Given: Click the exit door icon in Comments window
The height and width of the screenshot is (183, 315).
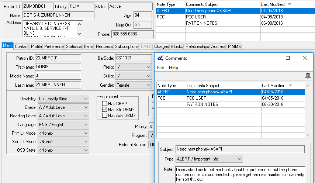Looking at the screenshot, I should pos(308,76).
